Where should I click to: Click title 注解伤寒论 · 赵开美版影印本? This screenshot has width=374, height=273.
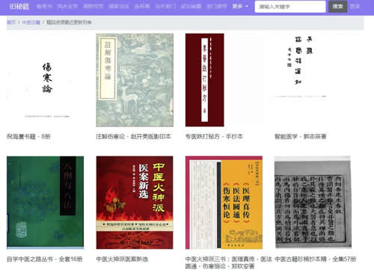133,137
